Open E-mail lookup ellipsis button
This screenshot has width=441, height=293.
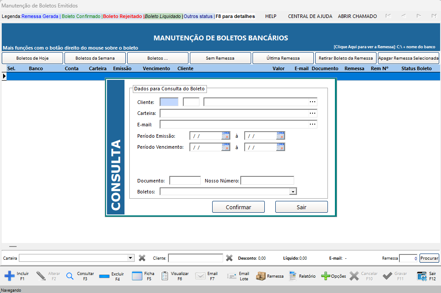pyautogui.click(x=313, y=124)
